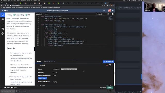Open the Apps bookmarks shortcut
165x93 pixels.
coord(3,7)
